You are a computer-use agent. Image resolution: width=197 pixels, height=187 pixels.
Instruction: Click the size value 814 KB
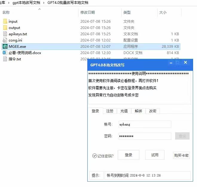[x=173, y=53]
